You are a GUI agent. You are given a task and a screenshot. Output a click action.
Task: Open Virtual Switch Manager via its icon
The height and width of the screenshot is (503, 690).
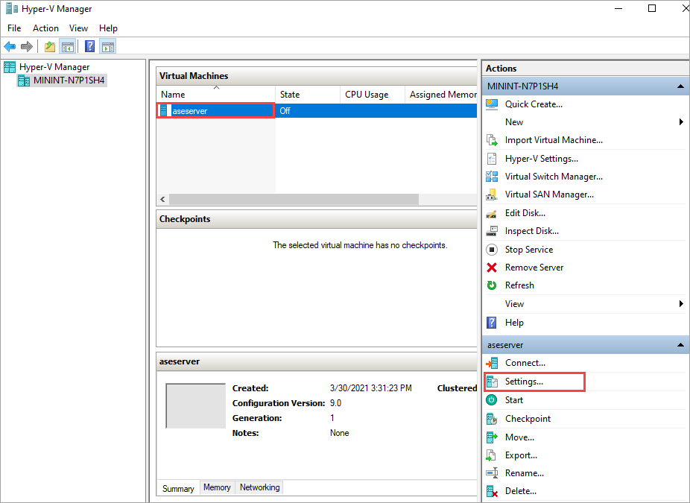coord(492,176)
